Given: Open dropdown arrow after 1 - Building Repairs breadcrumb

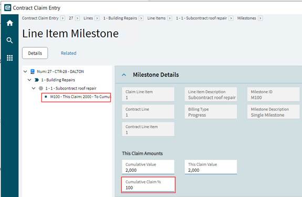Looking at the screenshot, I should click(141, 18).
